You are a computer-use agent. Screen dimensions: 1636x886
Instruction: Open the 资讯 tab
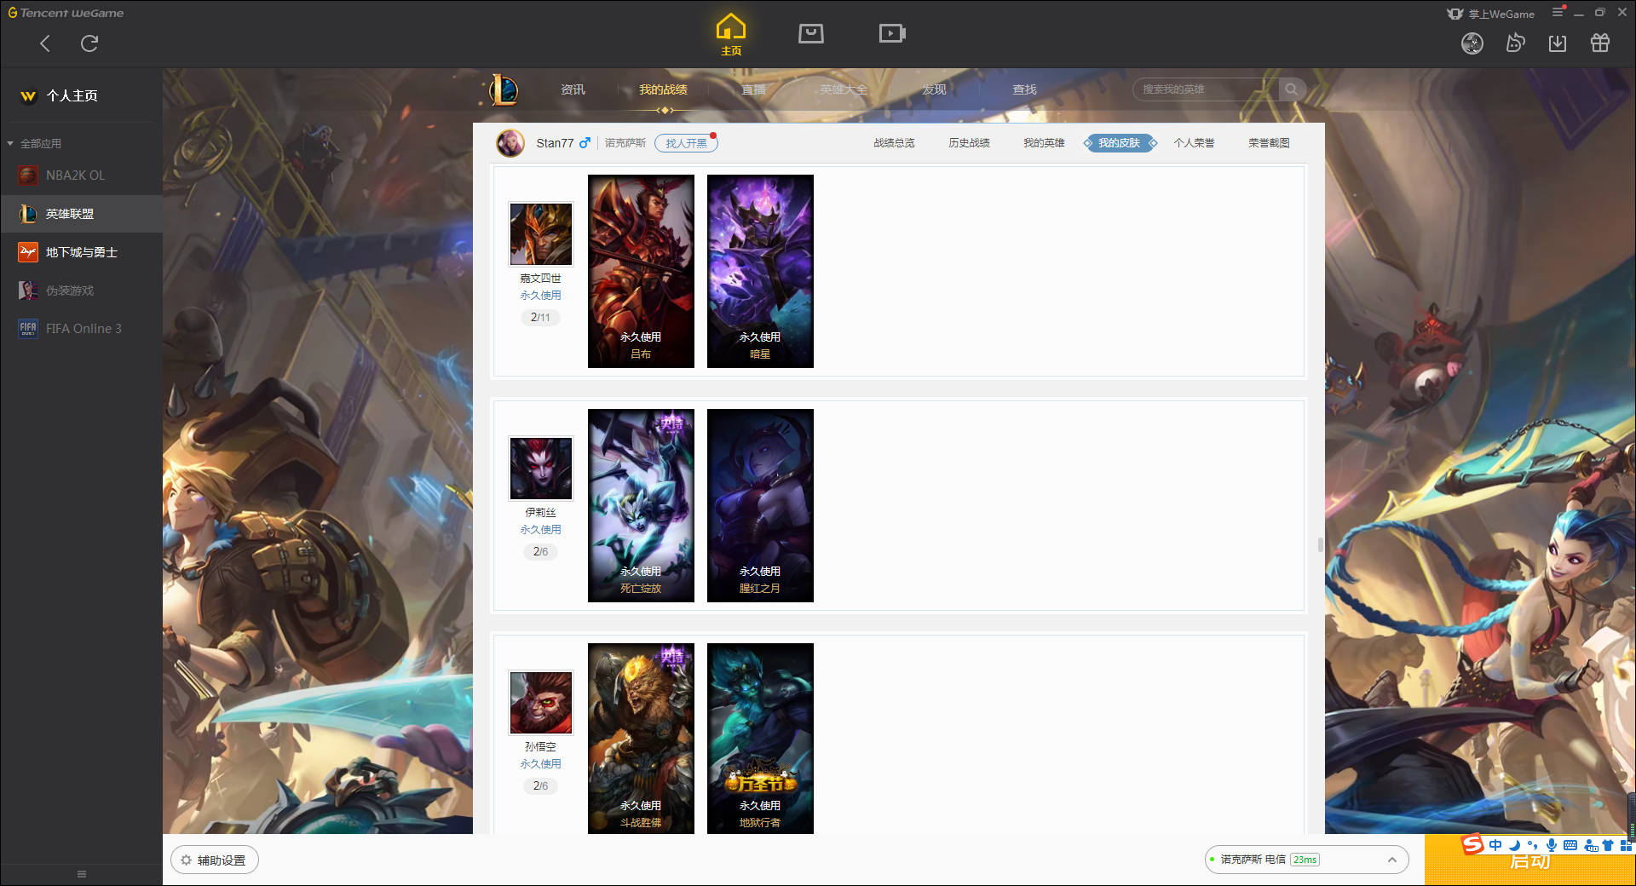click(573, 89)
